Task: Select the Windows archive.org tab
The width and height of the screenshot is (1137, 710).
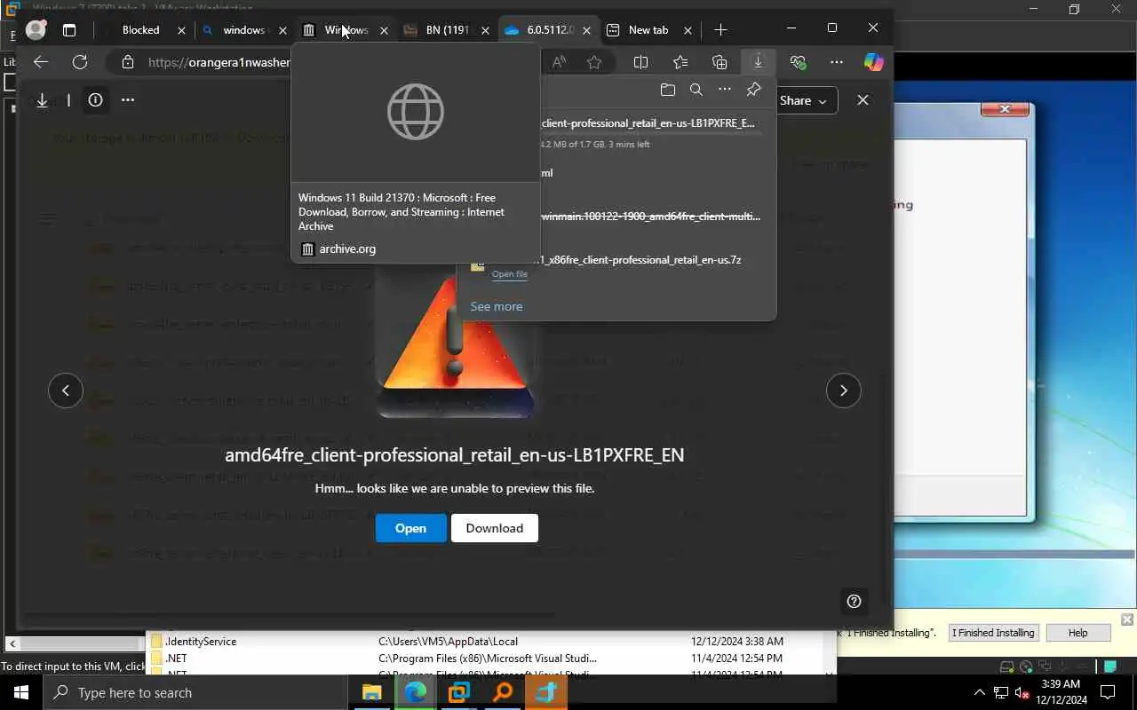Action: pos(346,29)
